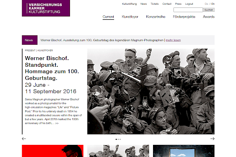Click the Versicherungskammer Kulturstiftung logo
Screen dimensions: 236x157
tap(46, 8)
